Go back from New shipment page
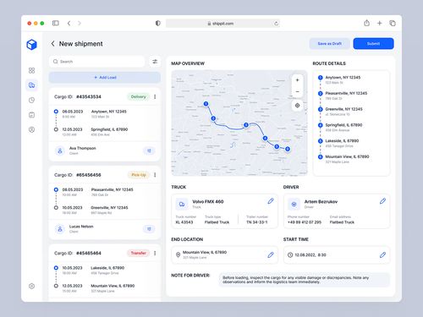 (52, 44)
